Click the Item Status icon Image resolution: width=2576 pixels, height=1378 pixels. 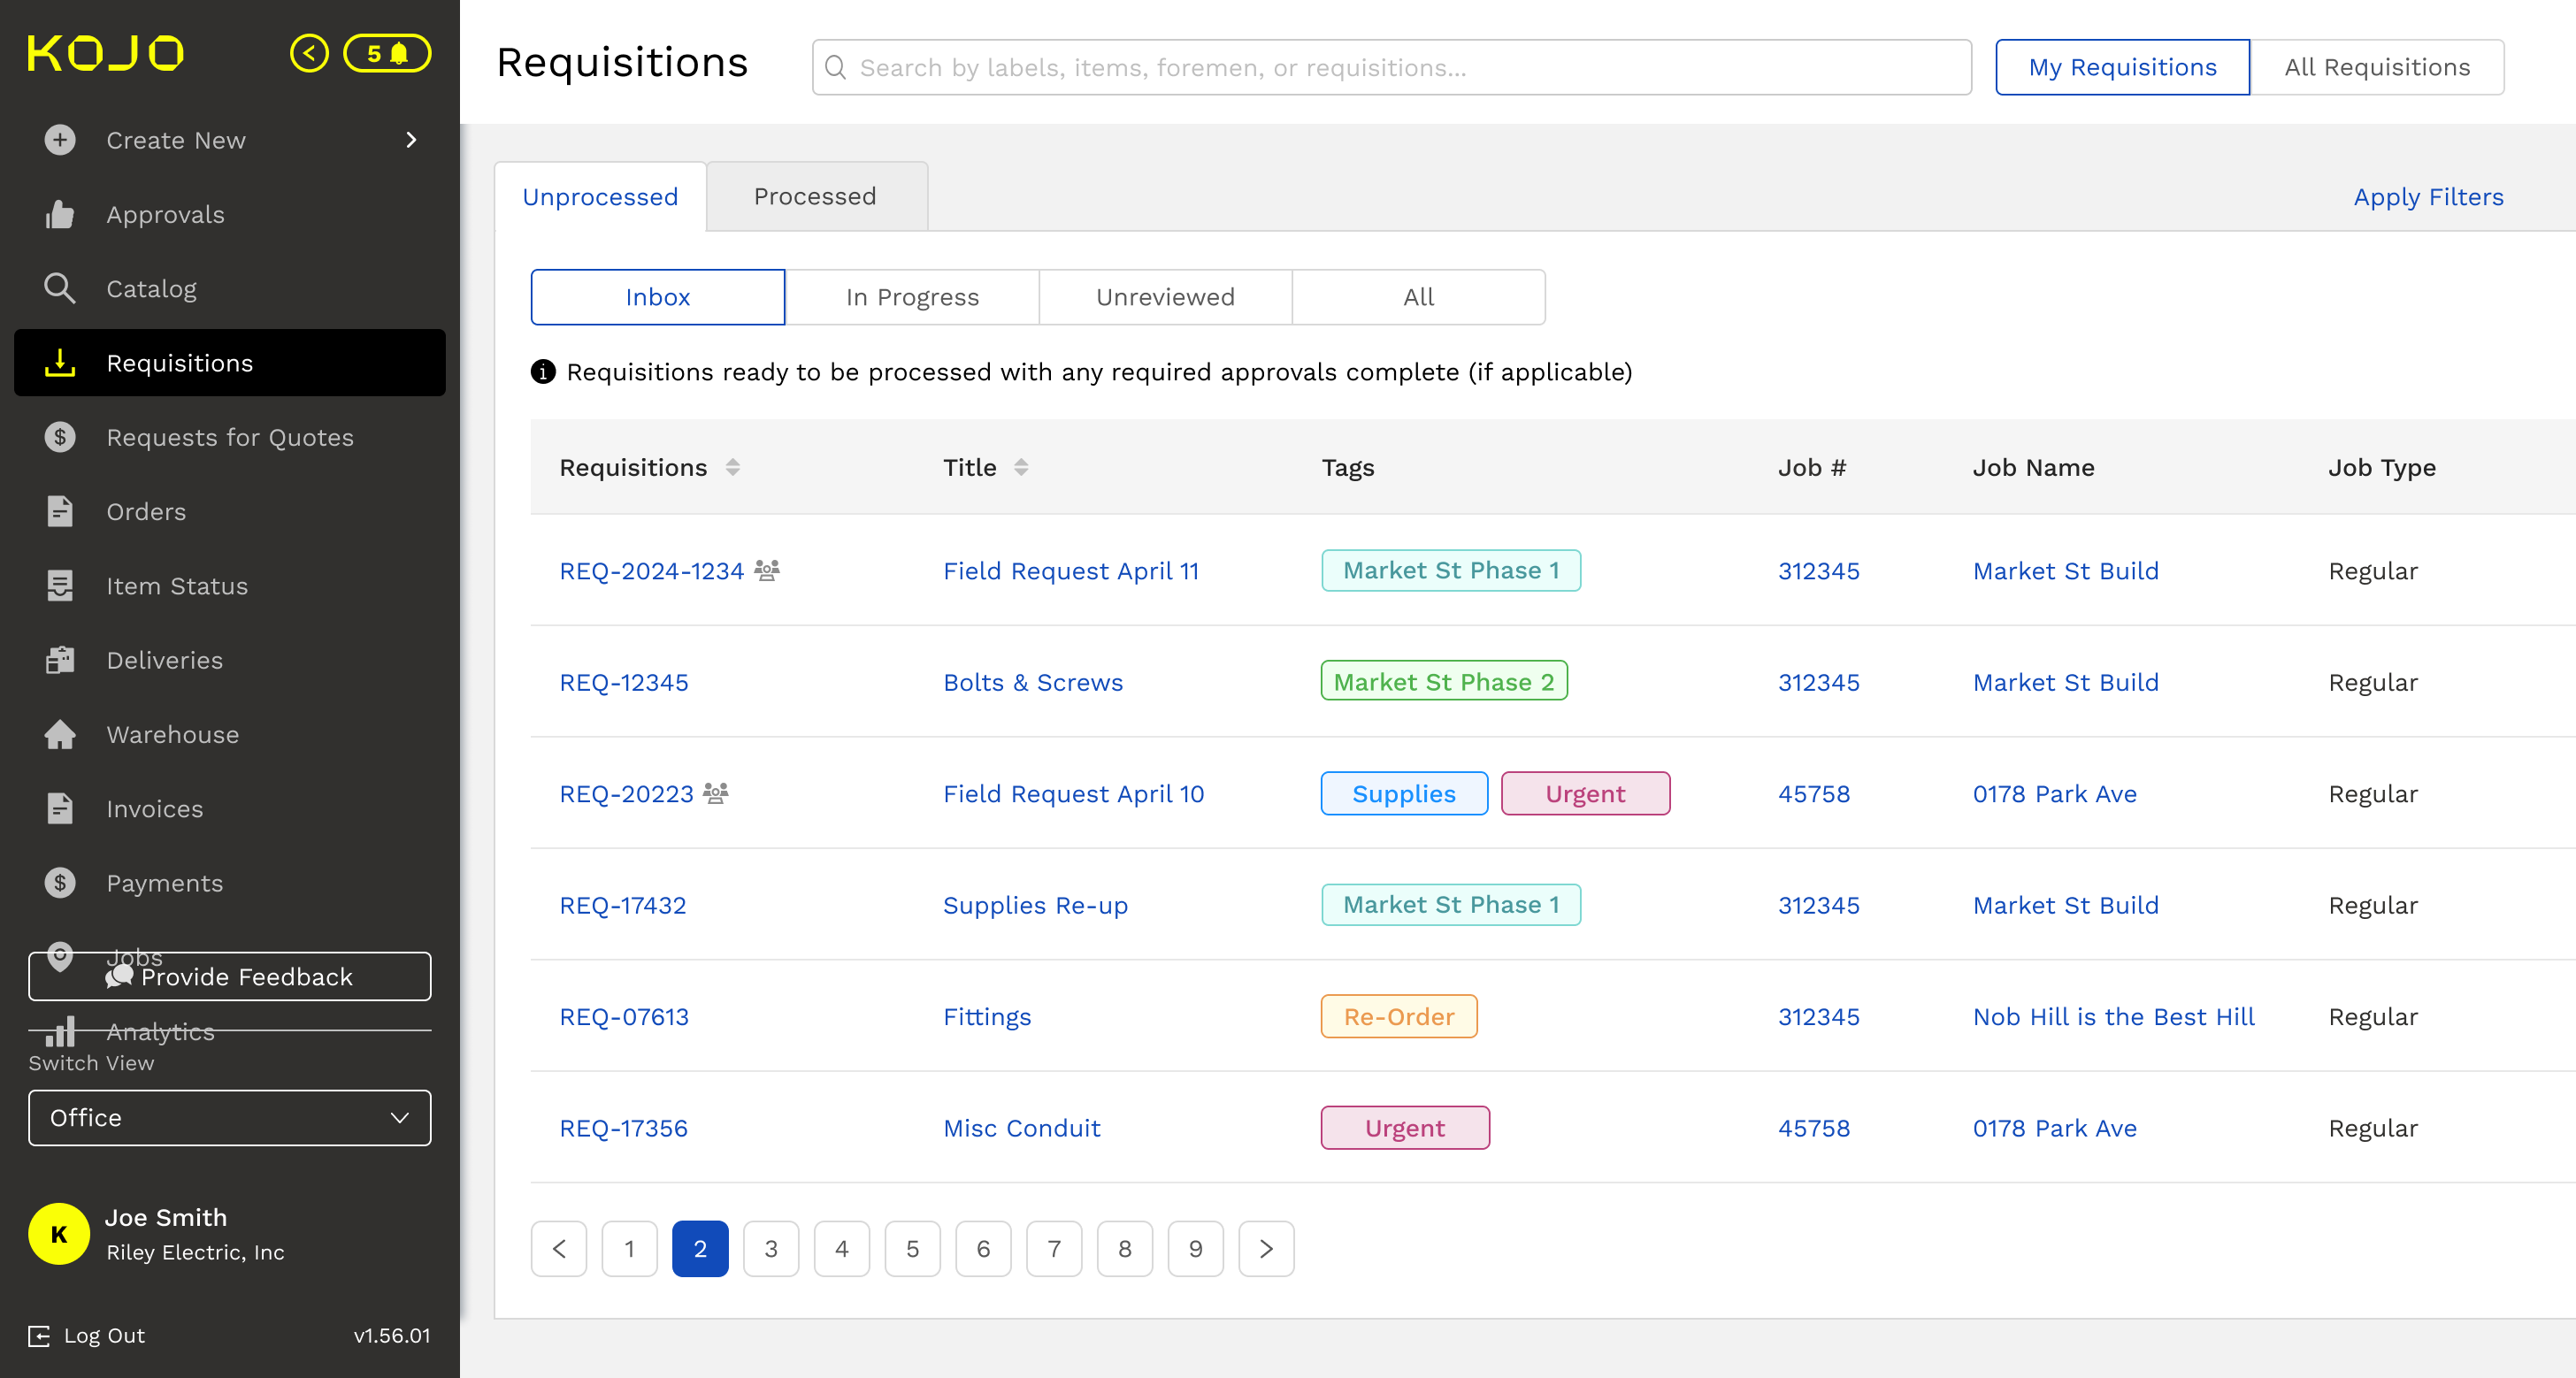(x=60, y=586)
